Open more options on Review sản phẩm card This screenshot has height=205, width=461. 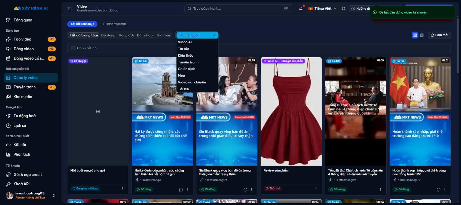(x=316, y=189)
